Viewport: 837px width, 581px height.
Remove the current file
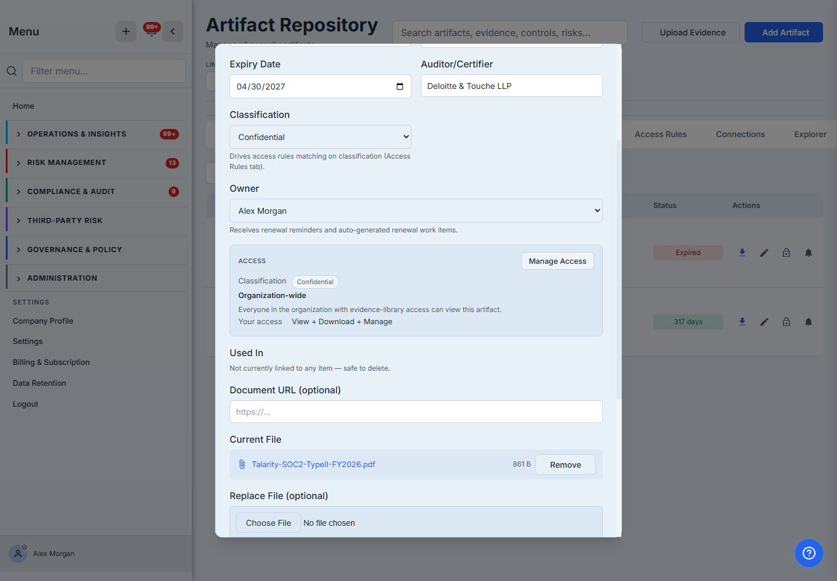tap(566, 465)
